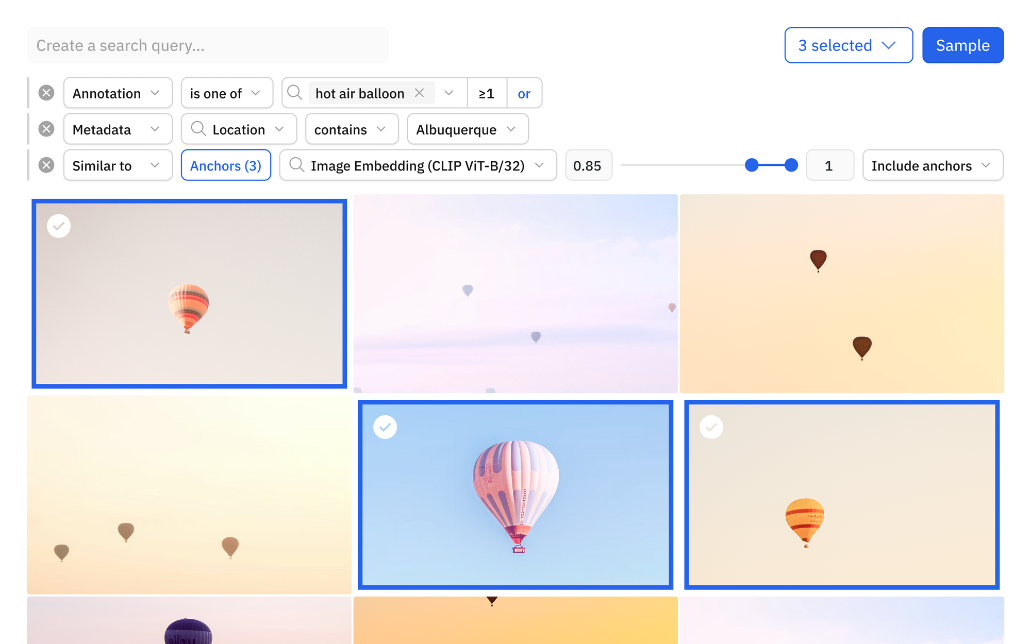Expand the Albuquerque value dropdown
This screenshot has width=1031, height=644.
click(467, 129)
